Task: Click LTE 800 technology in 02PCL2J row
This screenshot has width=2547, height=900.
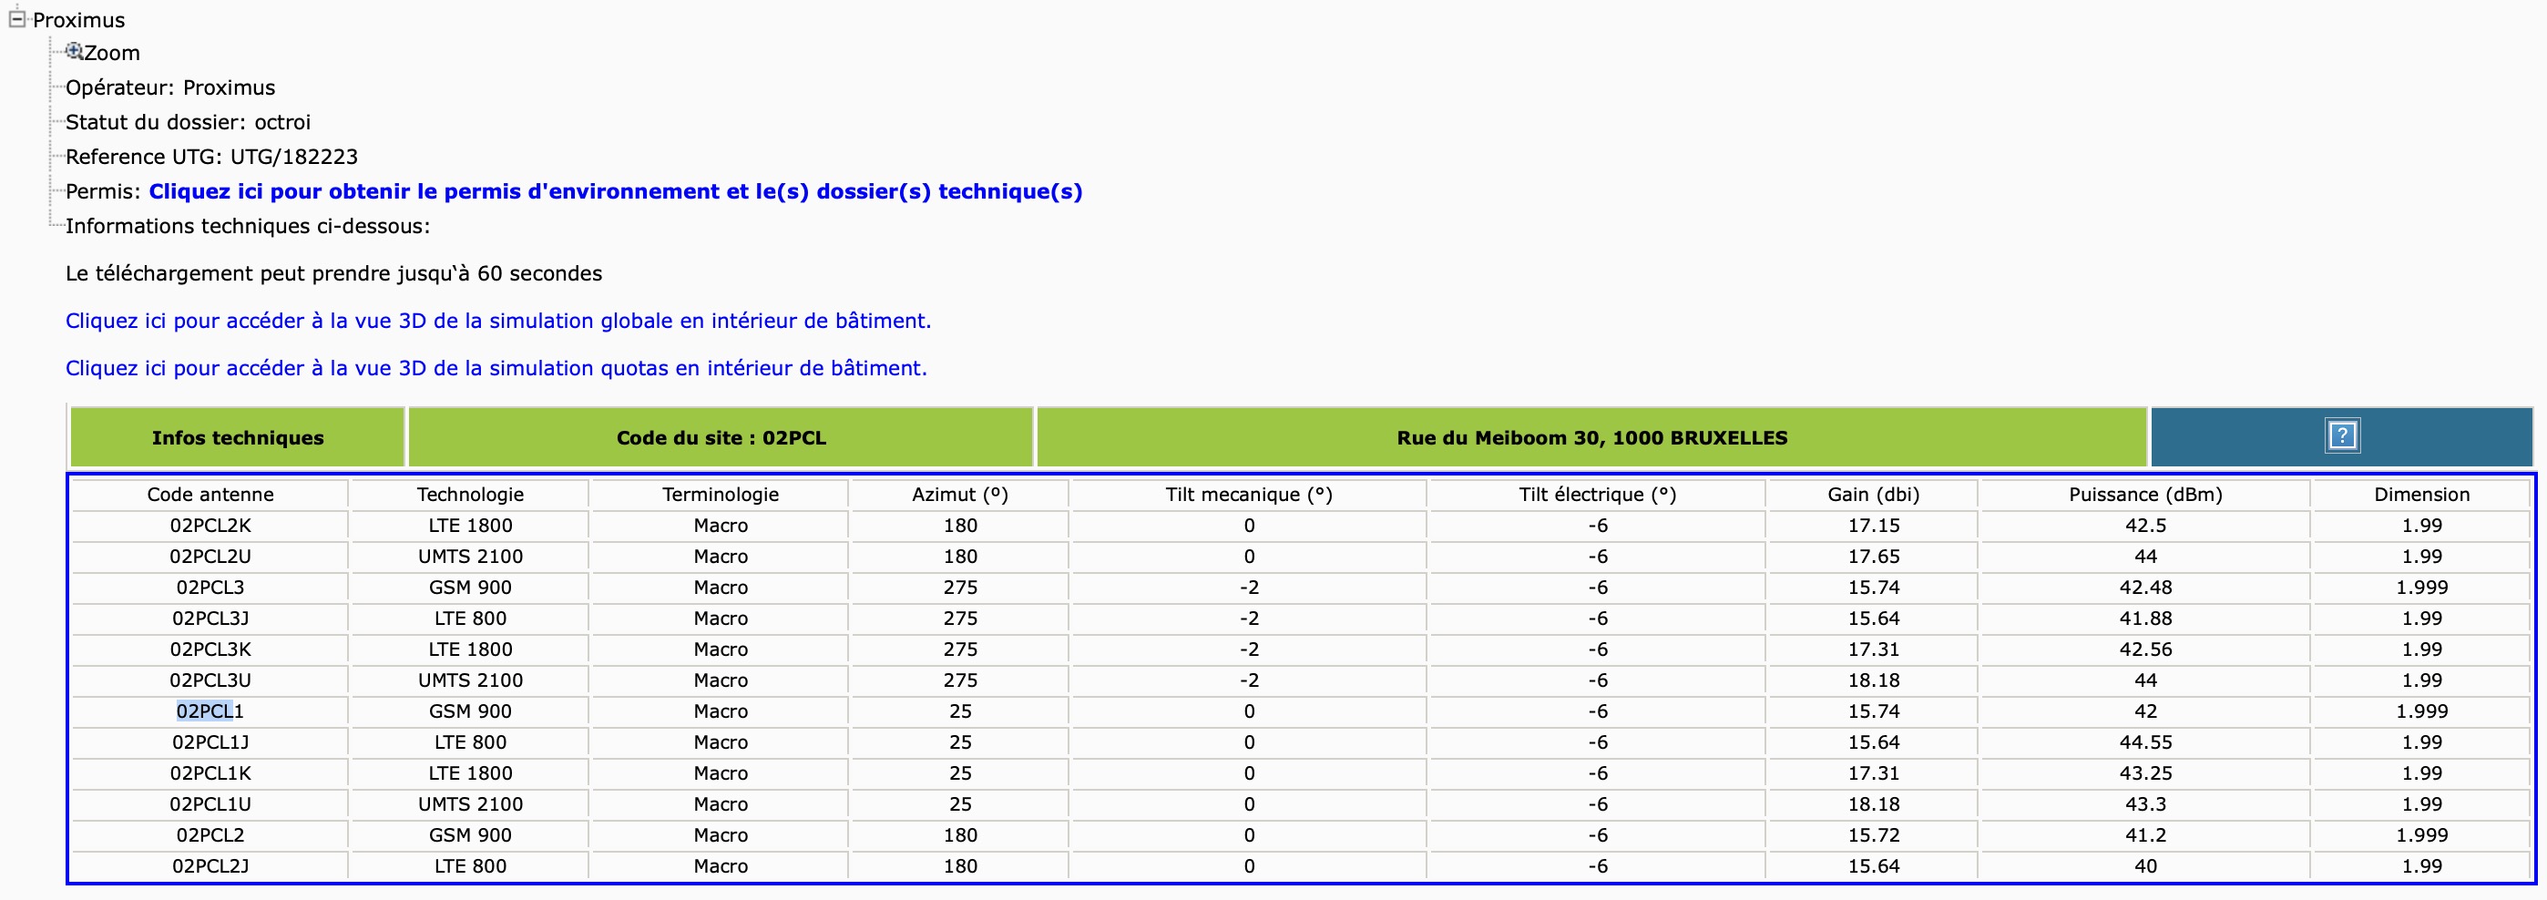Action: pos(470,866)
